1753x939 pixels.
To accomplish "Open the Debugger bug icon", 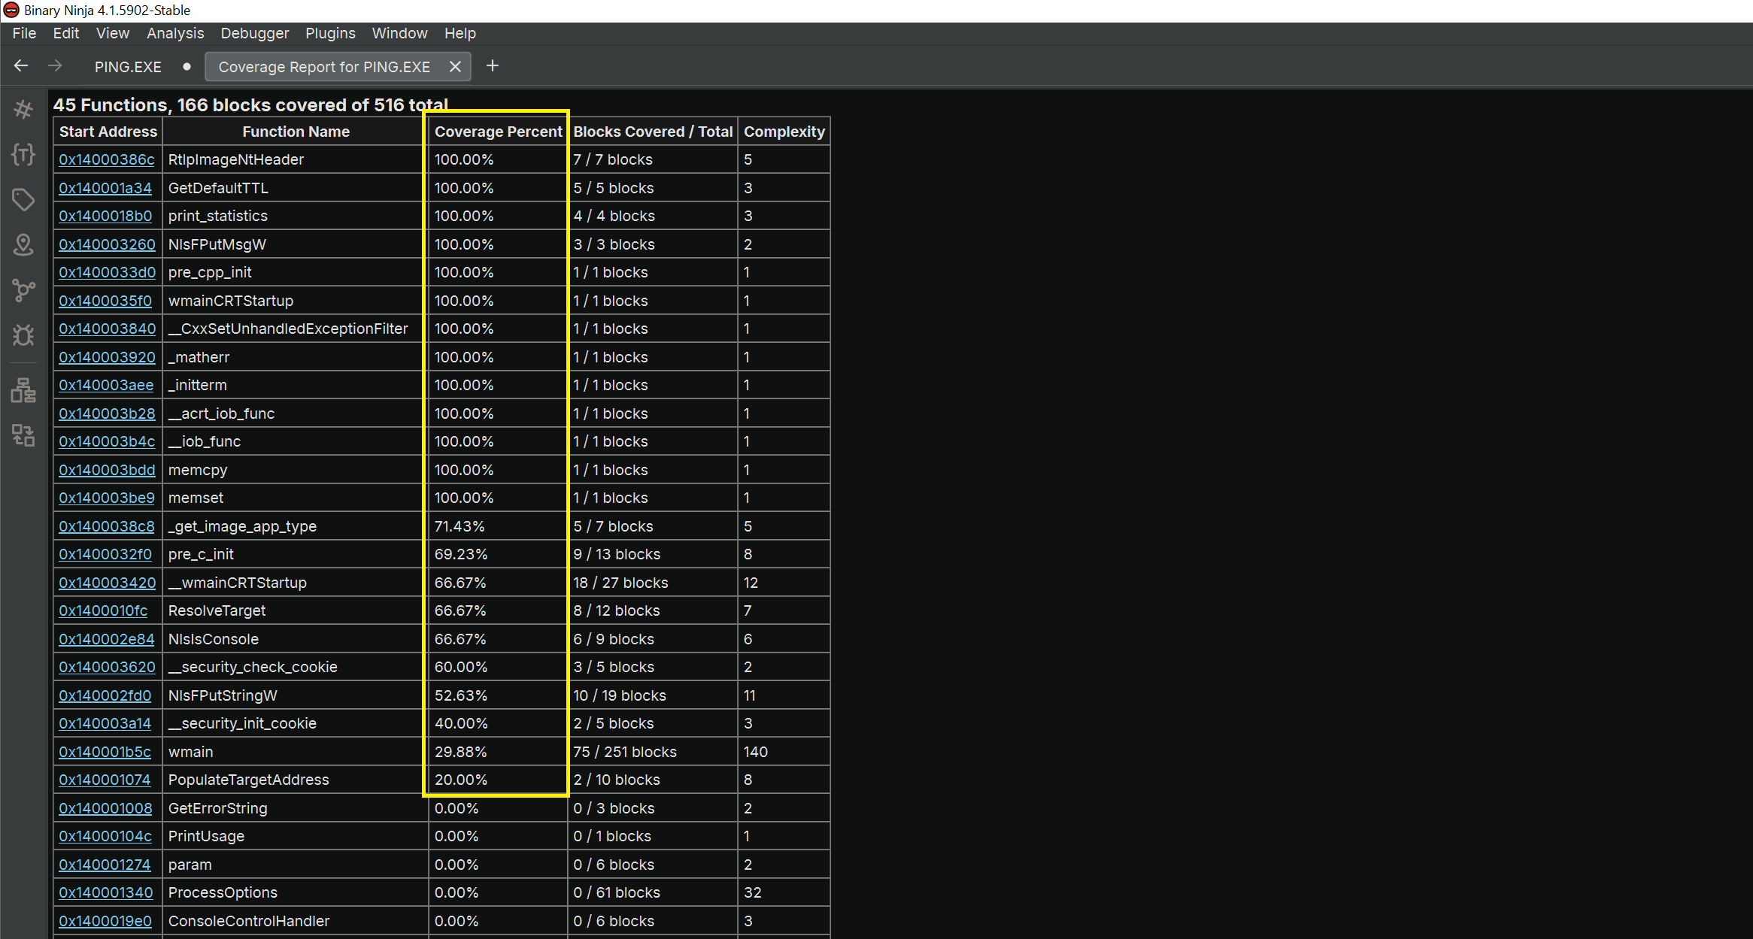I will (x=23, y=335).
